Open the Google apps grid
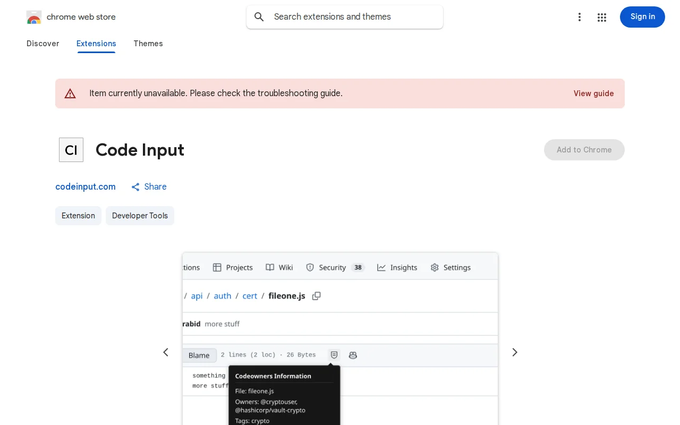Screen dimensions: 680x425 (602, 17)
